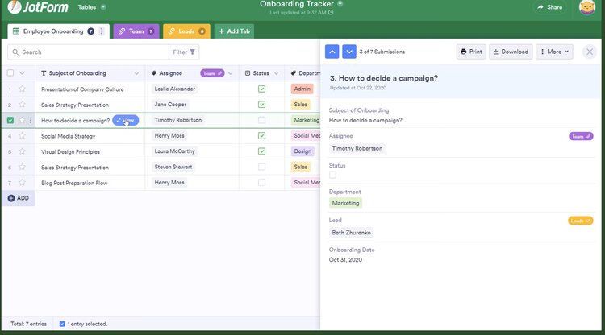
Task: Click Blog Post Preparation Flow cell
Action: pos(74,183)
